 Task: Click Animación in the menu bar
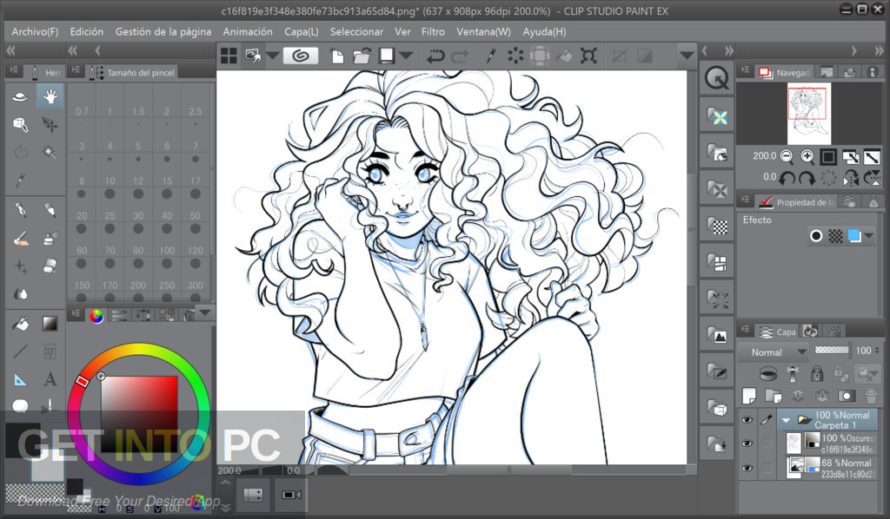248,31
